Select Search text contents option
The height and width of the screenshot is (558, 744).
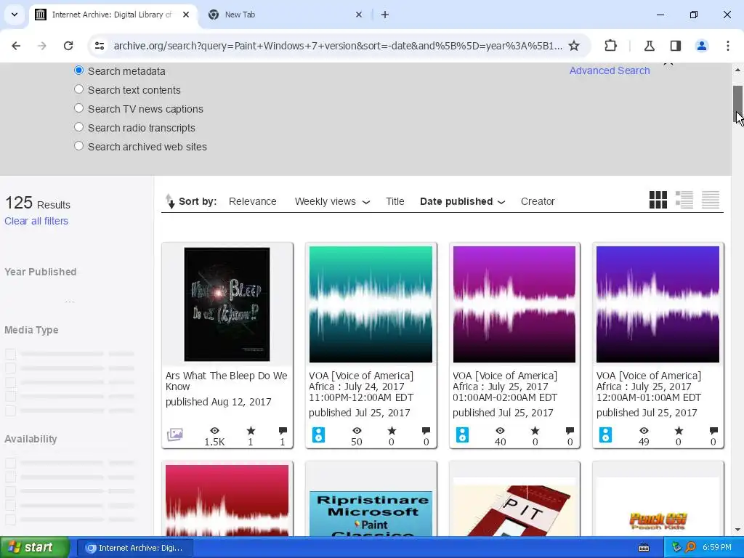coord(78,89)
